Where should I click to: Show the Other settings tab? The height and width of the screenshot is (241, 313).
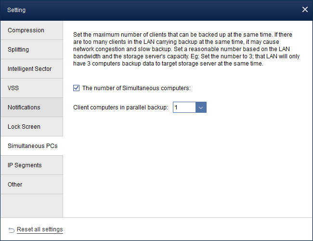[x=31, y=185]
